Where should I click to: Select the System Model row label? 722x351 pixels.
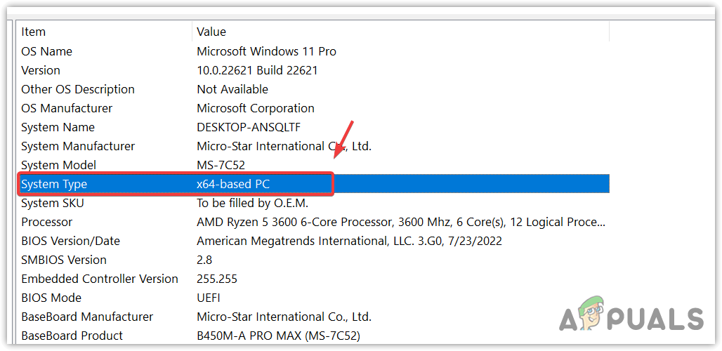click(x=58, y=165)
